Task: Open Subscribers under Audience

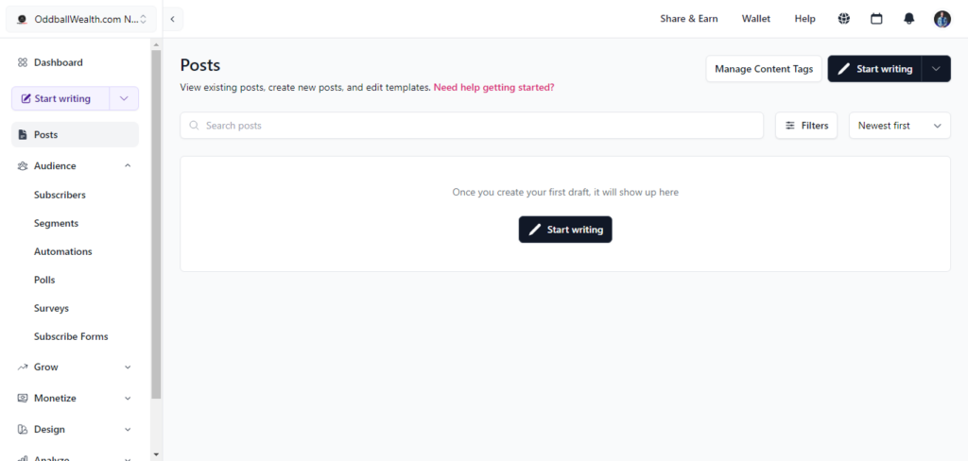Action: click(60, 195)
